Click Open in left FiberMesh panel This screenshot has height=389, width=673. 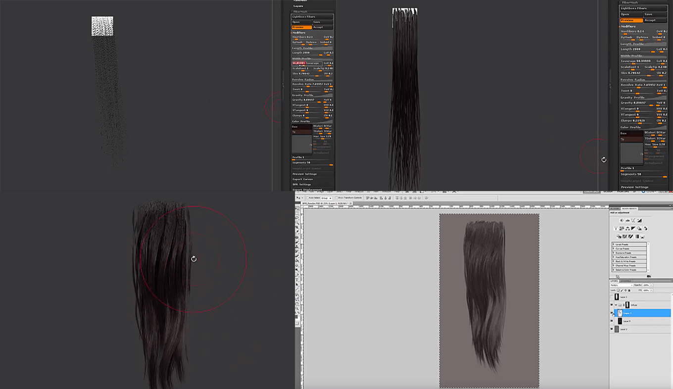pyautogui.click(x=301, y=22)
